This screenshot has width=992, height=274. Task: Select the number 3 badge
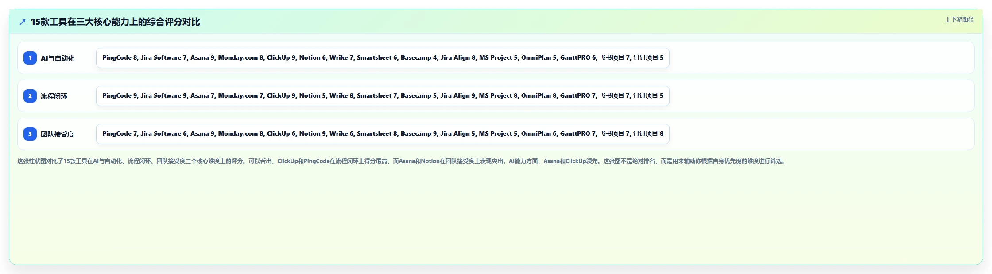(30, 134)
